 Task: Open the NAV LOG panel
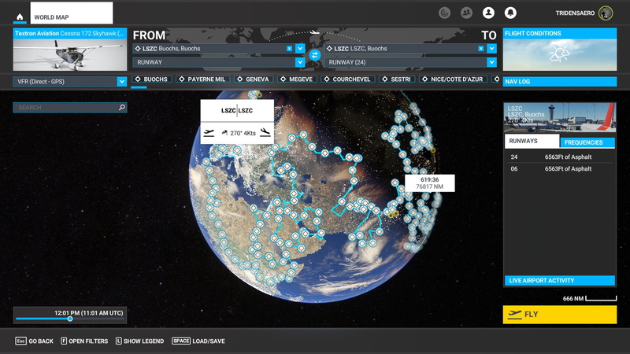coord(559,81)
